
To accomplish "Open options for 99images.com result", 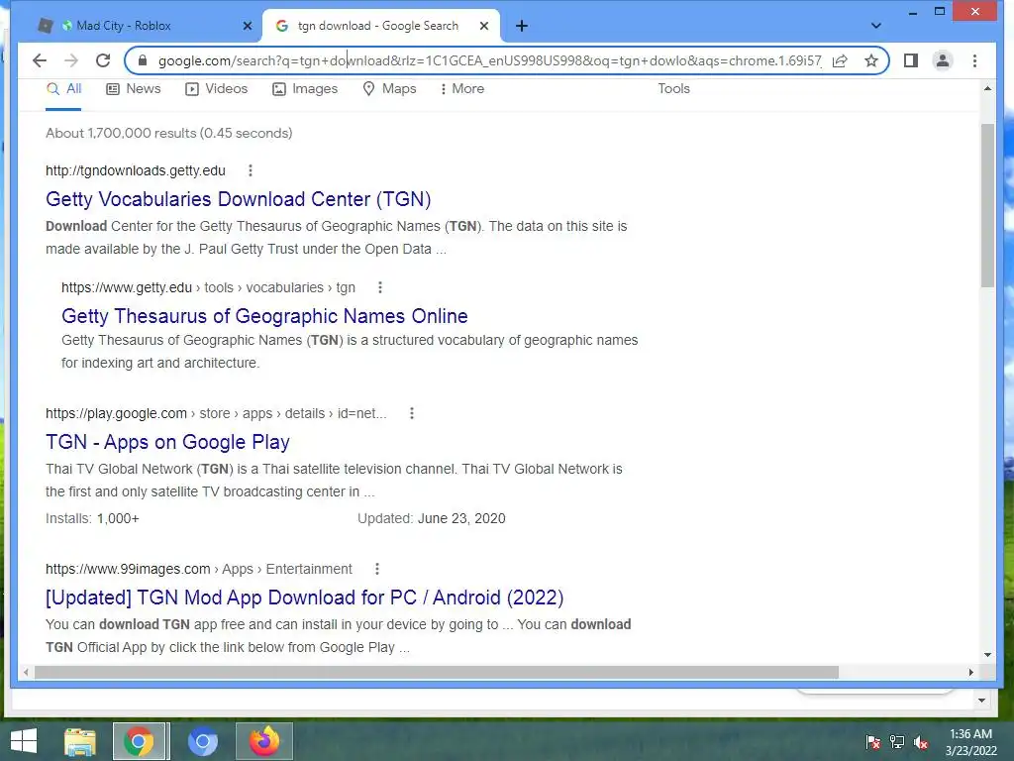I will tap(377, 569).
